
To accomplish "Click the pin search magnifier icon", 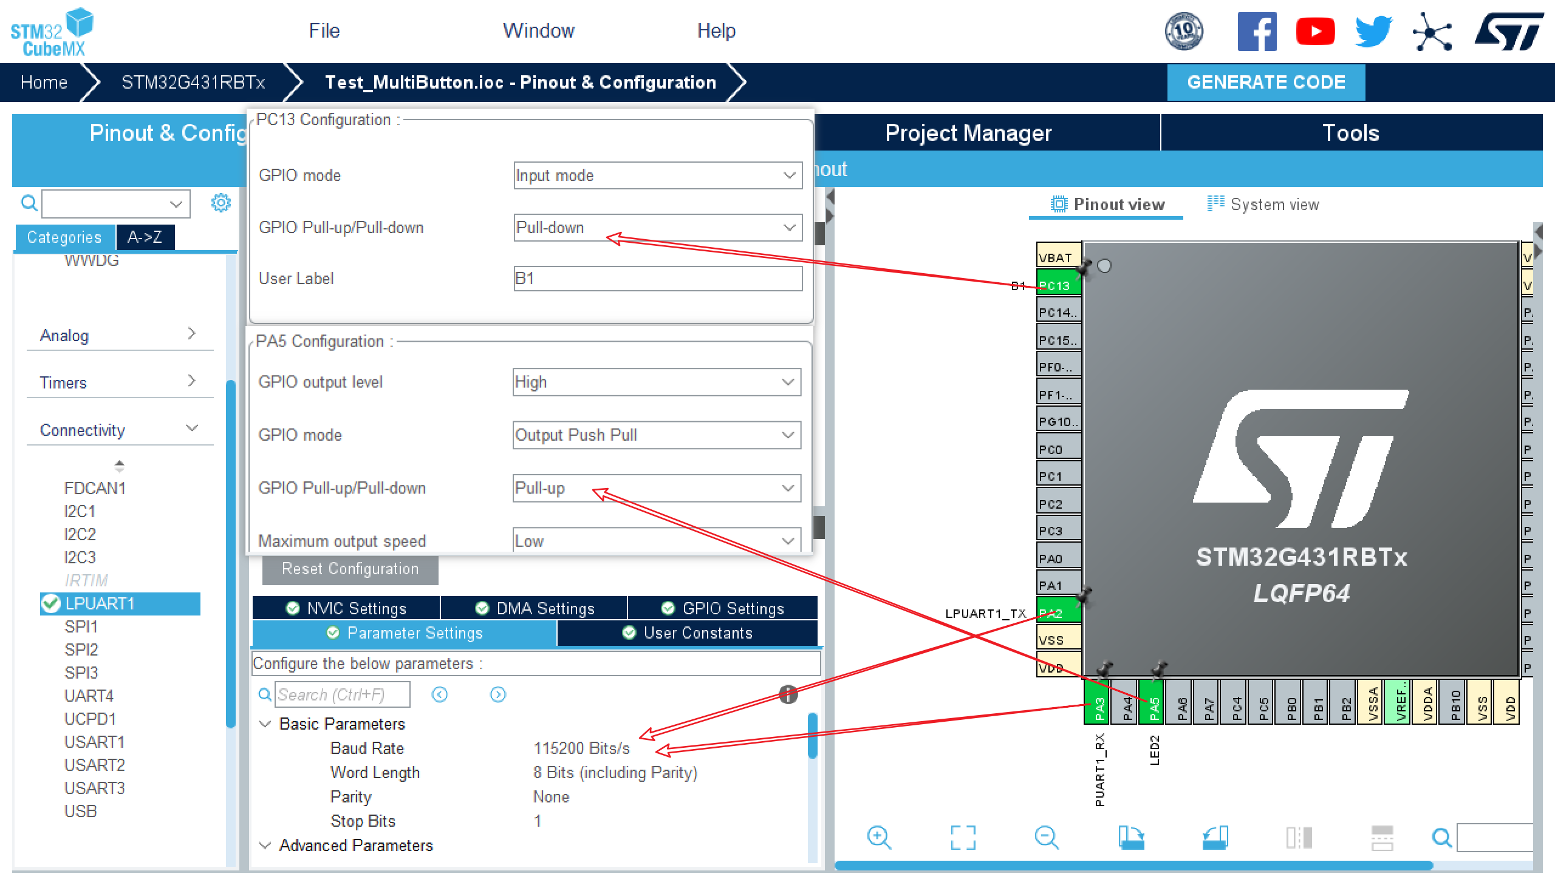I will [x=1441, y=838].
